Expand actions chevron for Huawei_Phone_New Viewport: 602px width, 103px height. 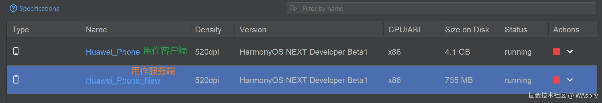pyautogui.click(x=570, y=80)
